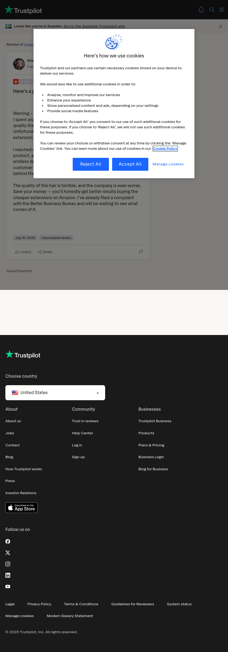
Task: Go to the Swedish Trustpilot site
Action: (x=94, y=26)
